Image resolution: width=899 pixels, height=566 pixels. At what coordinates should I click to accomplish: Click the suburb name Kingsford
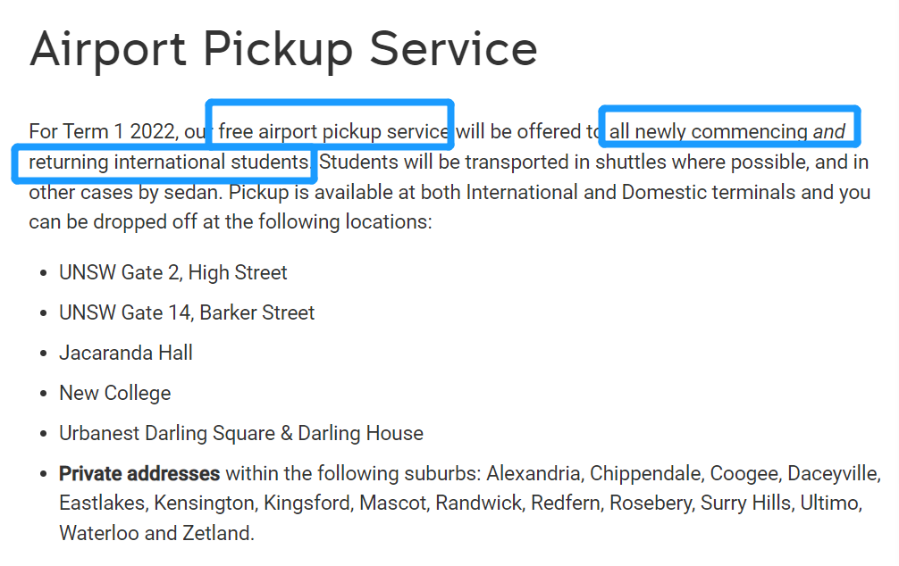[x=307, y=504]
